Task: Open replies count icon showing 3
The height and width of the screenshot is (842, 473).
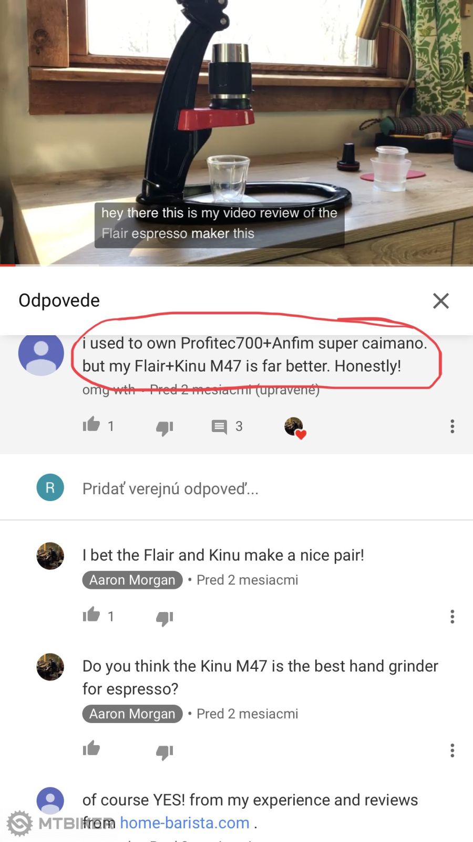Action: [x=219, y=426]
